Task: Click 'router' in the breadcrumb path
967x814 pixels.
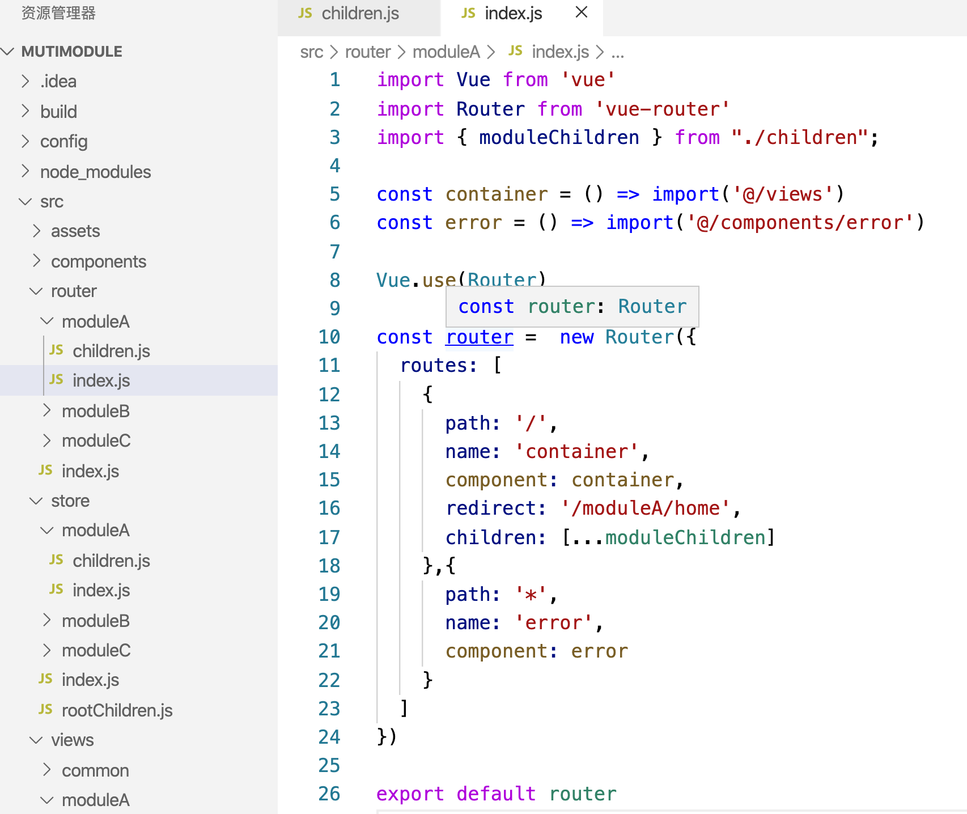Action: pyautogui.click(x=368, y=52)
